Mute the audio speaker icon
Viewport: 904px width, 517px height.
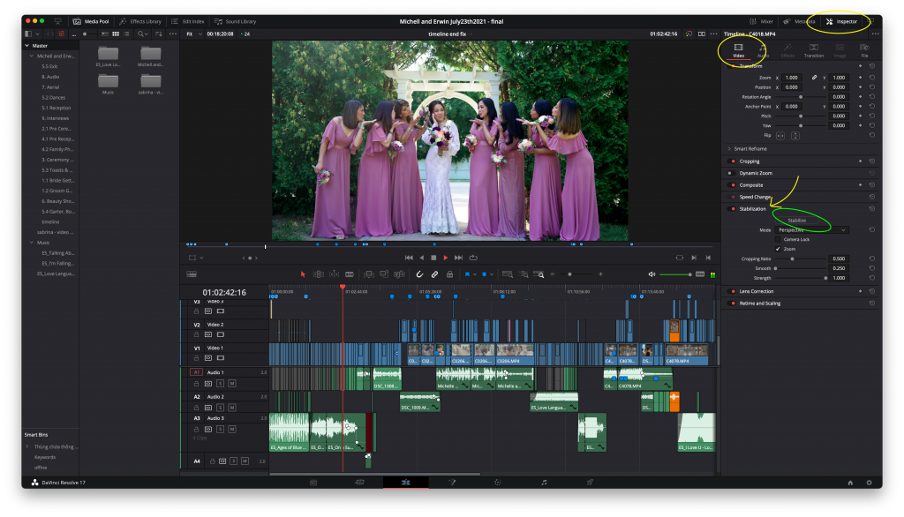tap(652, 274)
